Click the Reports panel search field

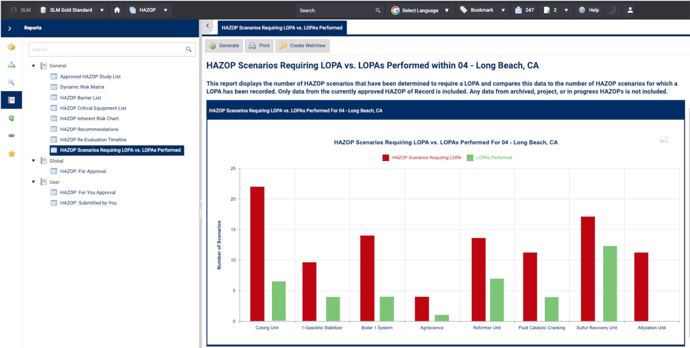[106, 49]
